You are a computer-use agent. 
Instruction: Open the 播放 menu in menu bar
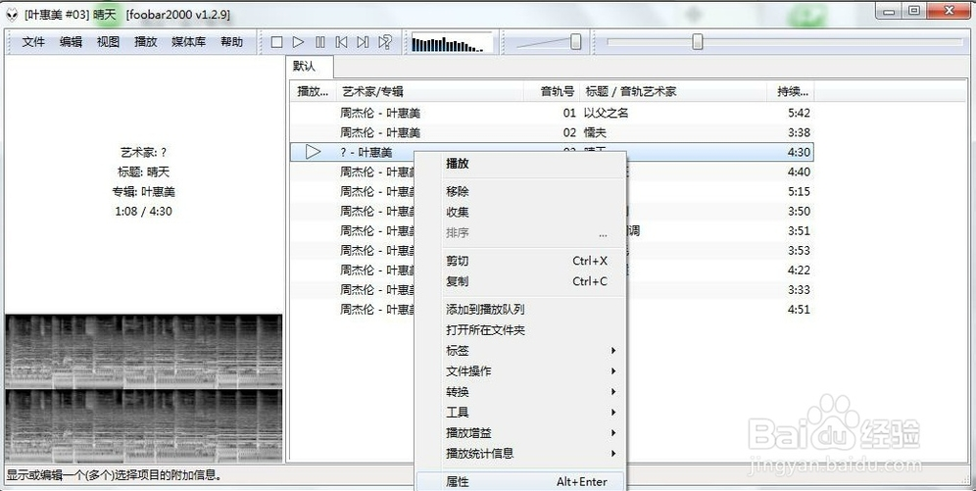click(x=146, y=42)
